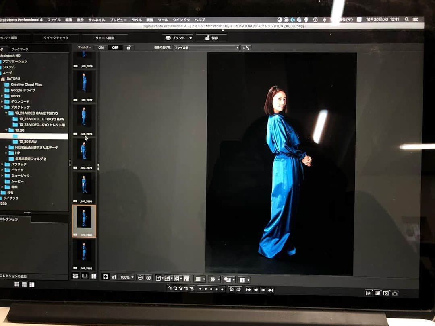This screenshot has height=326, width=435.
Task: Set check mark 2
Action: click(x=175, y=288)
